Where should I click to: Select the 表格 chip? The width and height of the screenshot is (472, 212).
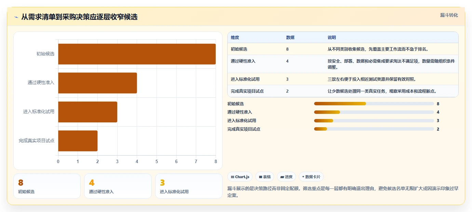(265, 177)
